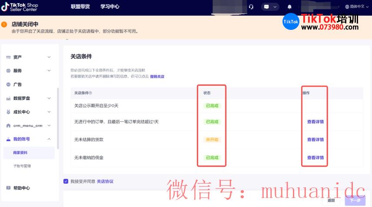Click the 关店公示期开启至少0天 row text
Image resolution: width=372 pixels, height=207 pixels.
[x=96, y=106]
